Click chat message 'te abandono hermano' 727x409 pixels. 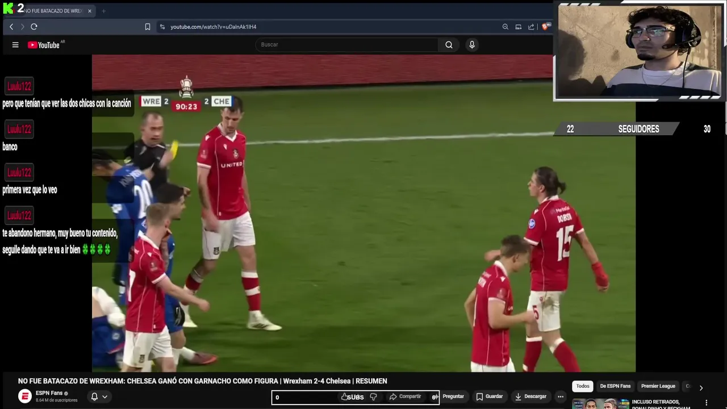point(60,241)
